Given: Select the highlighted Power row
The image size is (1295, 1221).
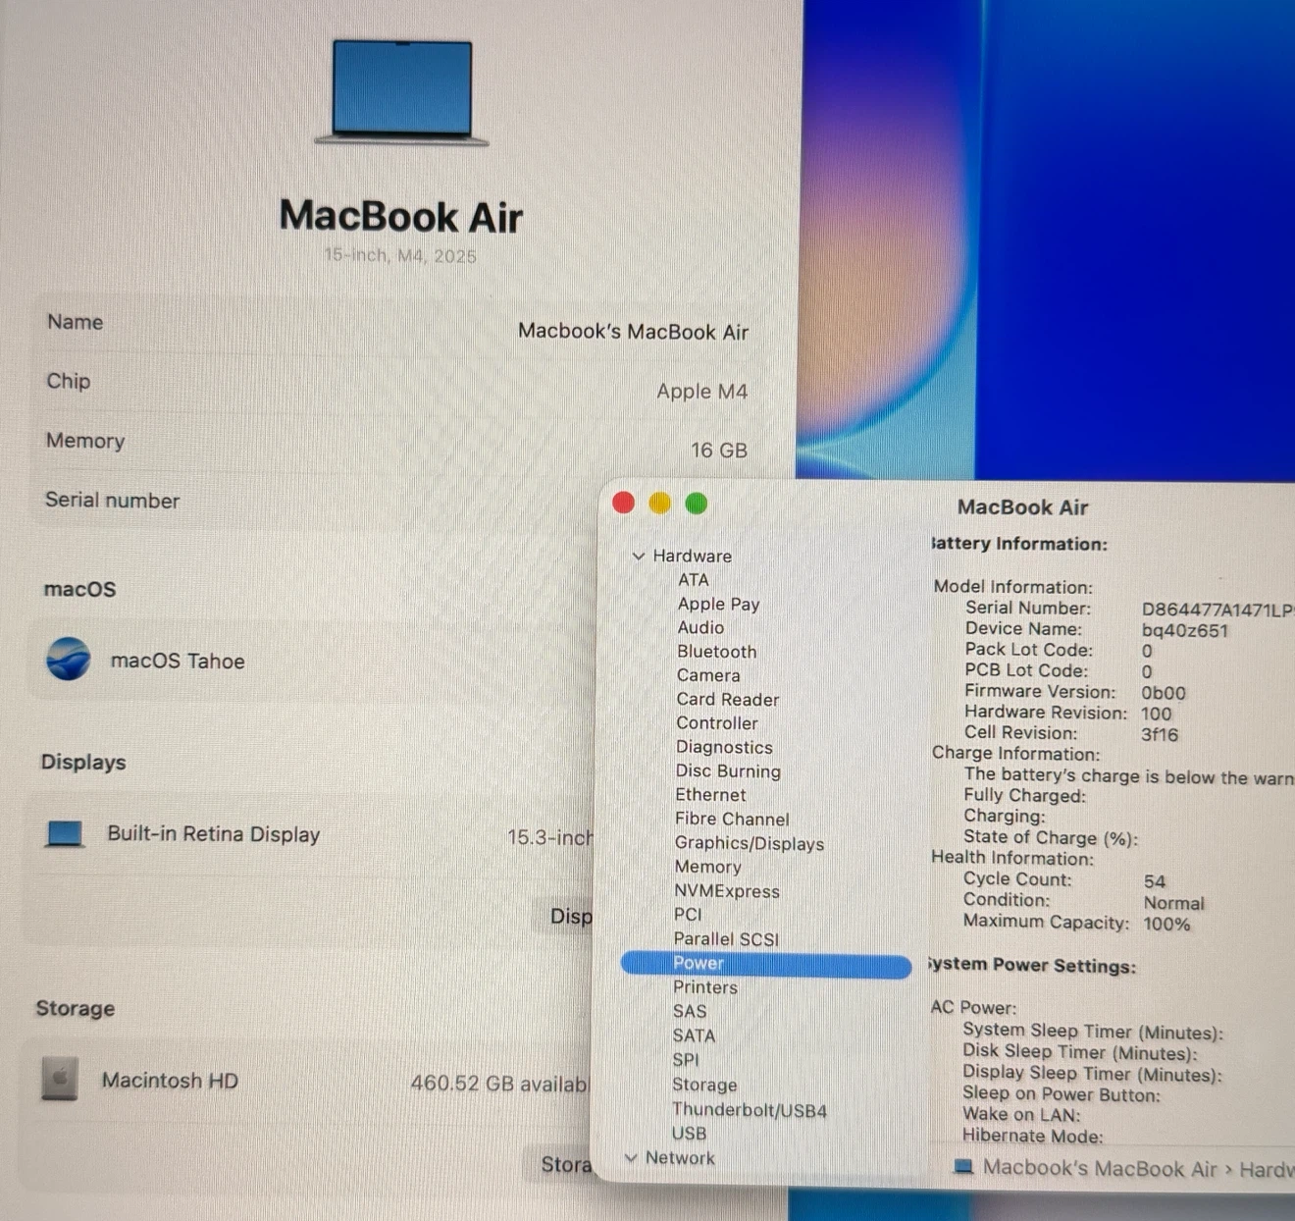Looking at the screenshot, I should (766, 964).
